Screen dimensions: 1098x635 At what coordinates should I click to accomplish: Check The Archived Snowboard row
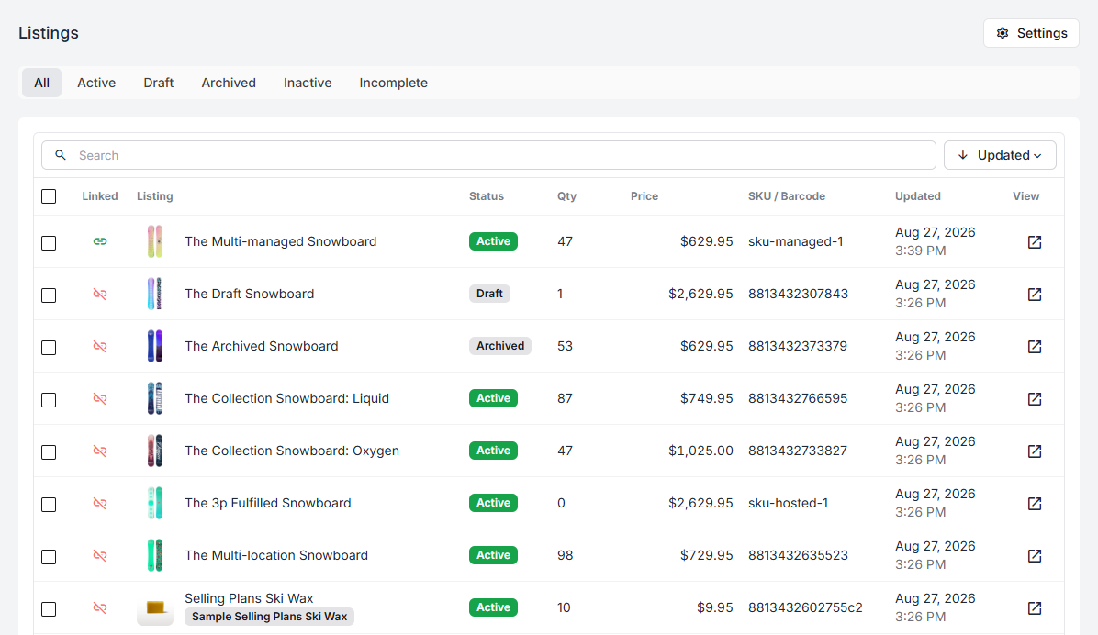point(49,347)
